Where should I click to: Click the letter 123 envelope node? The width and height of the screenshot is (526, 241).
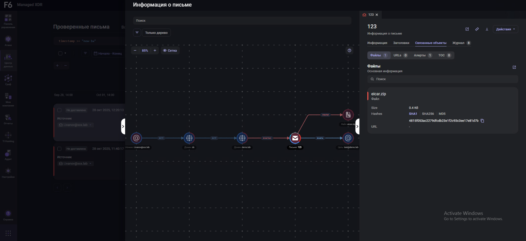(x=295, y=138)
